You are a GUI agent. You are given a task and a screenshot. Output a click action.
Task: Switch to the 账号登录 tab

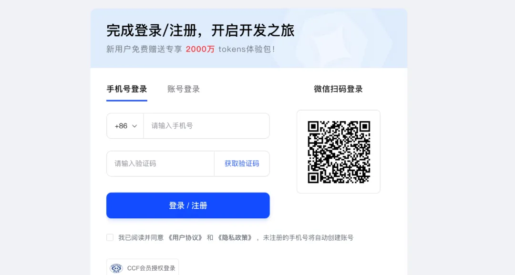[184, 89]
